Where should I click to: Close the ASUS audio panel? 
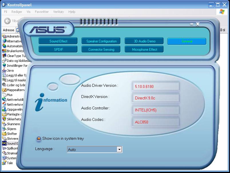[198, 24]
